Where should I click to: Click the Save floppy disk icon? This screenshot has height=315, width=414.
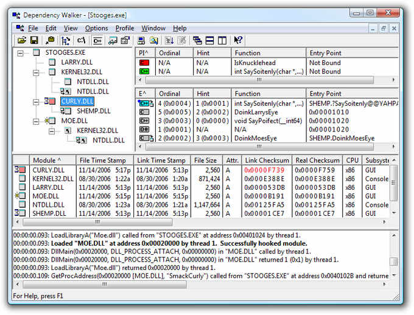[x=34, y=40]
